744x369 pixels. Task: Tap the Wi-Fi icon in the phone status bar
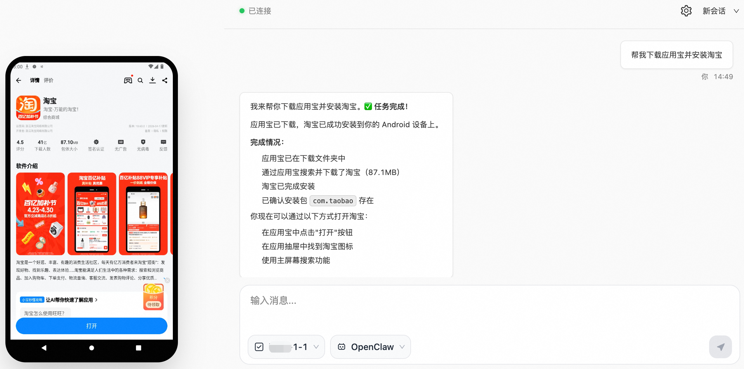[x=151, y=66]
